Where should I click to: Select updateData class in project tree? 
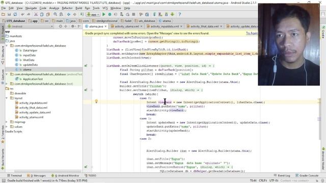click(x=30, y=65)
